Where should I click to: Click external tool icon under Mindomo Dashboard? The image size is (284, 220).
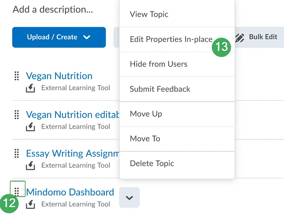[31, 204]
